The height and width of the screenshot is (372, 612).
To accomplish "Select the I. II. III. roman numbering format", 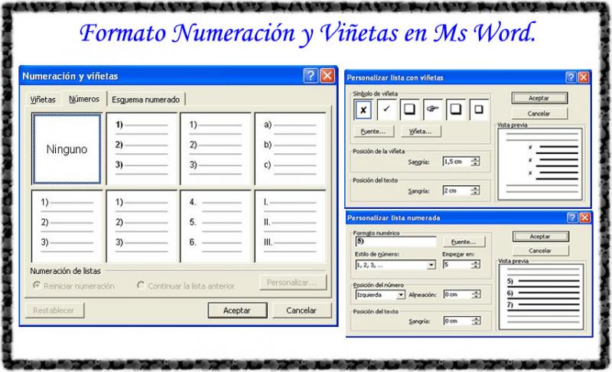I will coord(290,226).
